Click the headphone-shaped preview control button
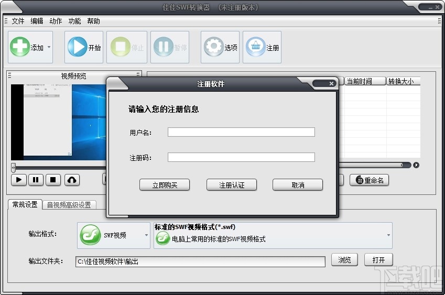The image size is (445, 295). 72,180
